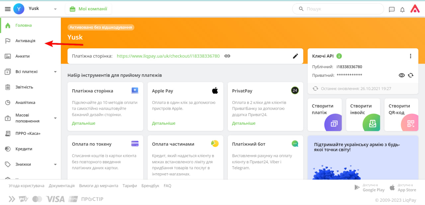Image resolution: width=425 pixels, height=205 pixels.
Task: Open Угода користувача footer link
Action: click(27, 186)
